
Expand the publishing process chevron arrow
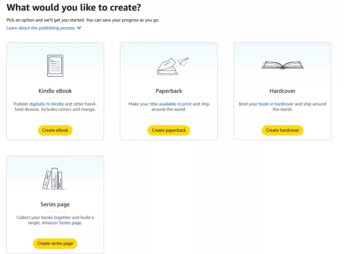coord(79,28)
